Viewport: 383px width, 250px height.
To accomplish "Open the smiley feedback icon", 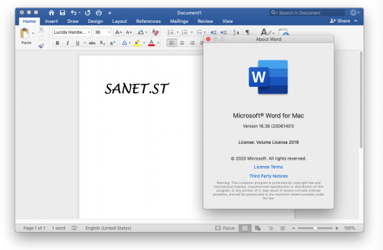I will [x=353, y=12].
